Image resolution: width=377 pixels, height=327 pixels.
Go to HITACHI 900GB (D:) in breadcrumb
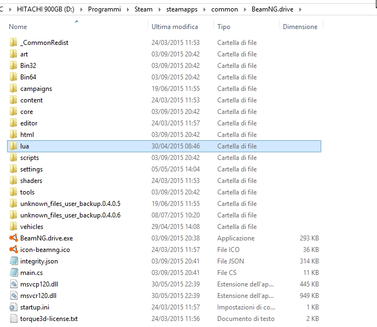coord(45,9)
